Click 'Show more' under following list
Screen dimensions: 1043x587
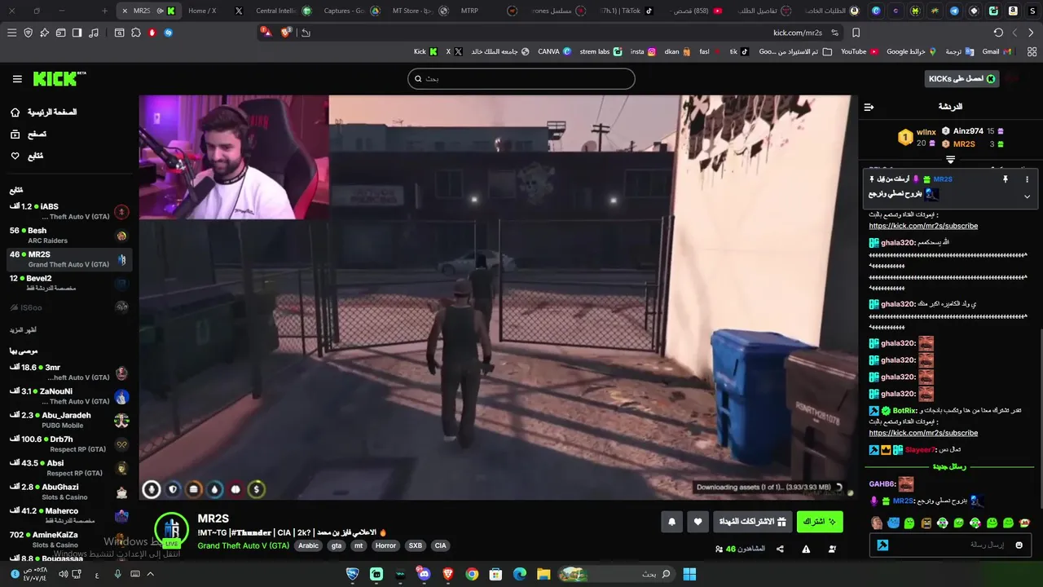tap(23, 330)
